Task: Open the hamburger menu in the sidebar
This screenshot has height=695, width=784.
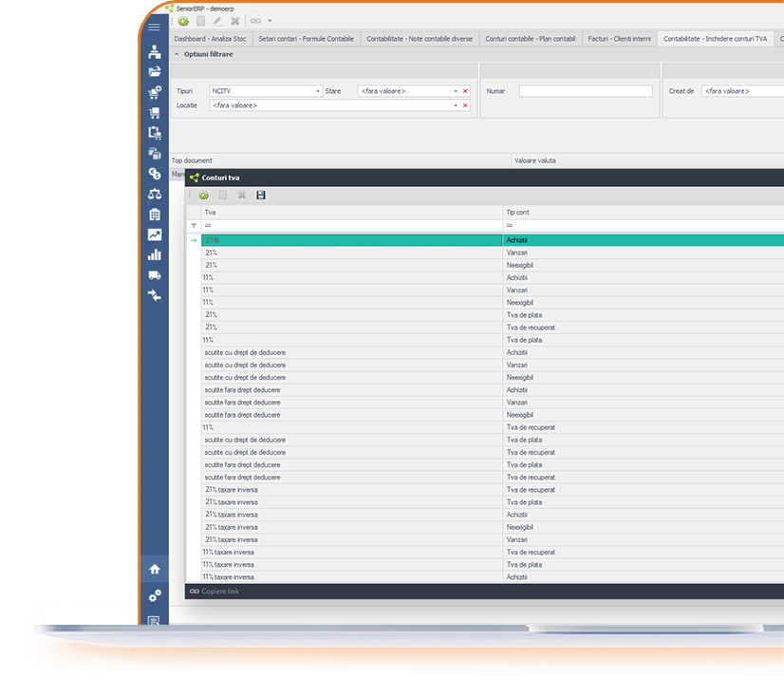Action: [x=154, y=28]
